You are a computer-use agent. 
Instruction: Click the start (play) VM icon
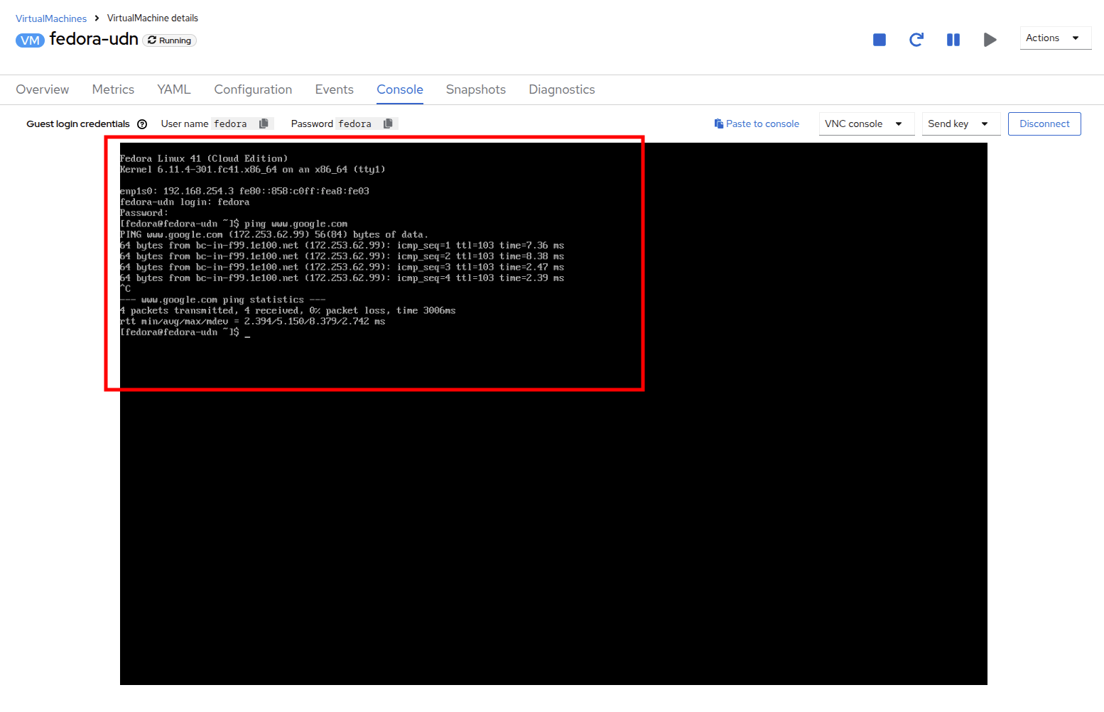click(990, 40)
